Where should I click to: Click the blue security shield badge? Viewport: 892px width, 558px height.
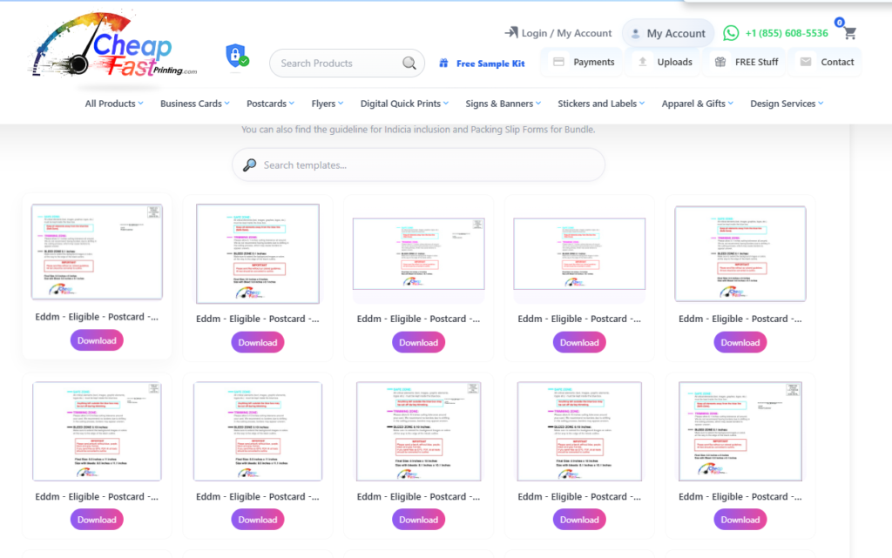coord(236,56)
